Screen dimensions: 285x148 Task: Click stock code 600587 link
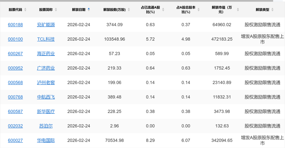coord(15,112)
